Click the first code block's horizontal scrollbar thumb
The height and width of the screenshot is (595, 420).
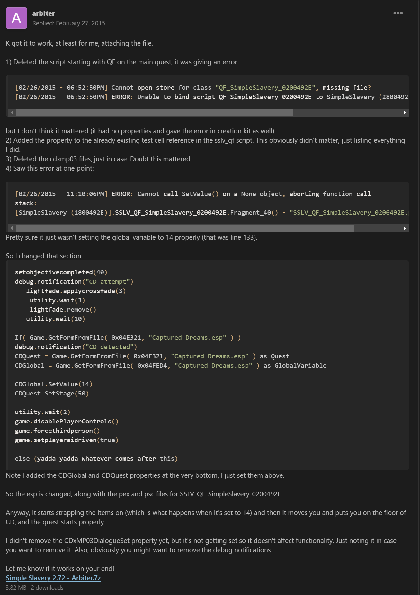coord(155,112)
